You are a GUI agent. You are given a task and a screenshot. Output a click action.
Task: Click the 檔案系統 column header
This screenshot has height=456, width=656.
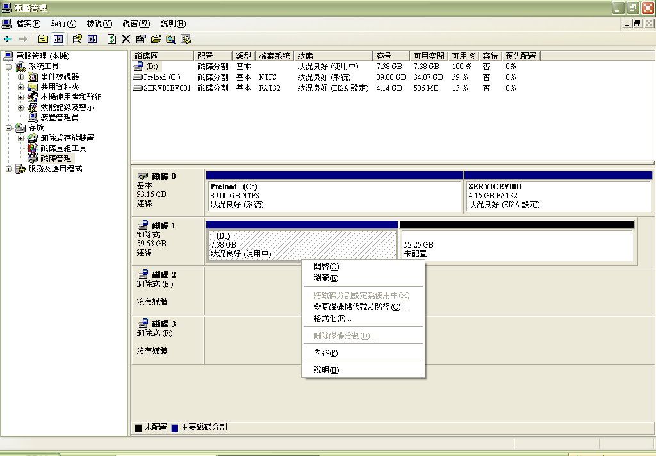(x=274, y=56)
